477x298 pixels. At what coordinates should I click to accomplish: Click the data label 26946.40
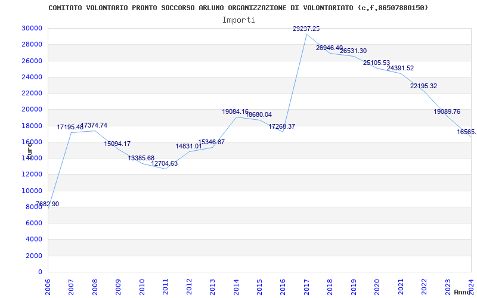[330, 48]
